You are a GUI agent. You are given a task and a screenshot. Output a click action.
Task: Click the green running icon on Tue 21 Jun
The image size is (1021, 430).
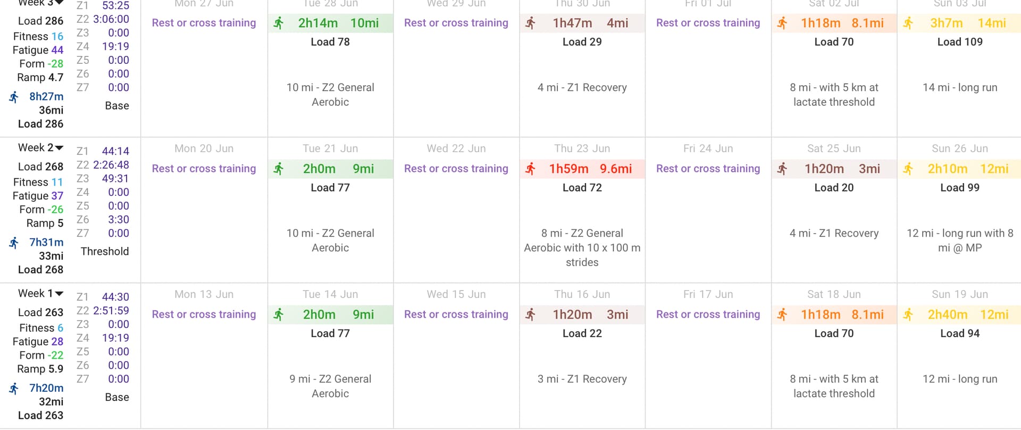point(279,169)
